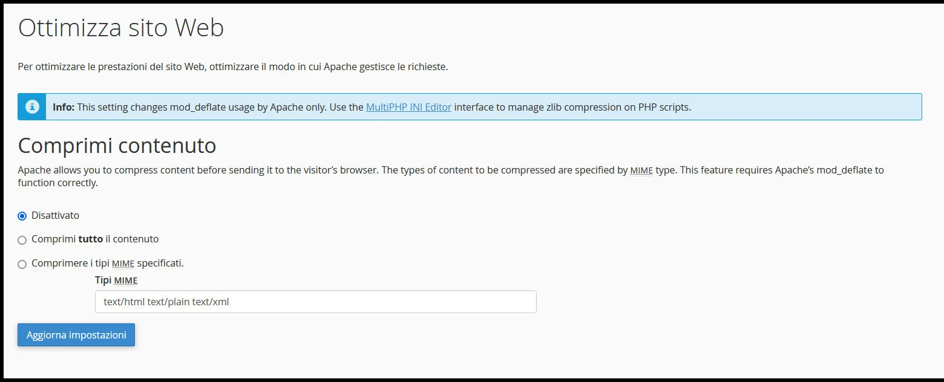
Task: Click the MIME abbreviation in the Apache description
Action: pyautogui.click(x=641, y=170)
